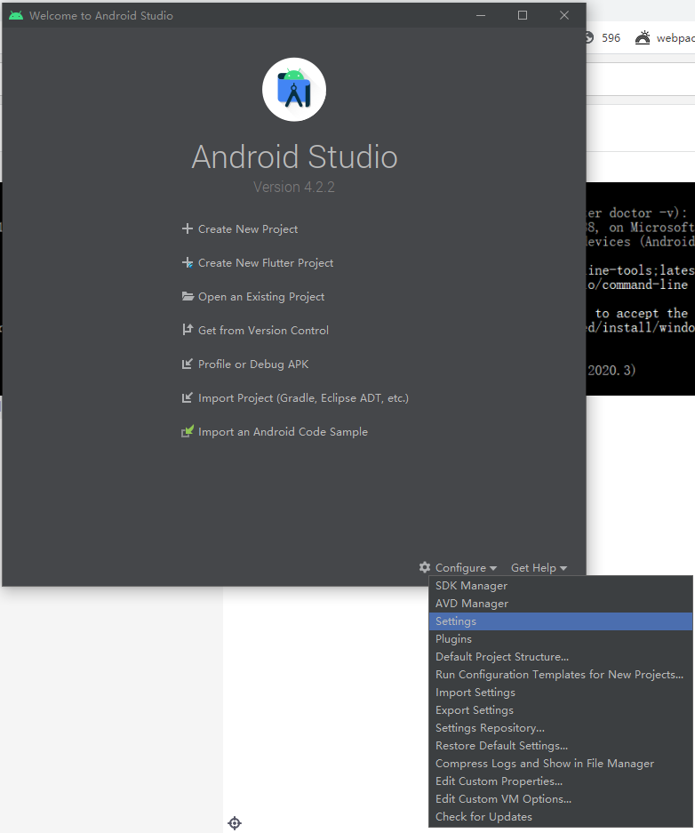The height and width of the screenshot is (833, 695).
Task: Select the Edit Custom Properties... entry
Action: 561,781
